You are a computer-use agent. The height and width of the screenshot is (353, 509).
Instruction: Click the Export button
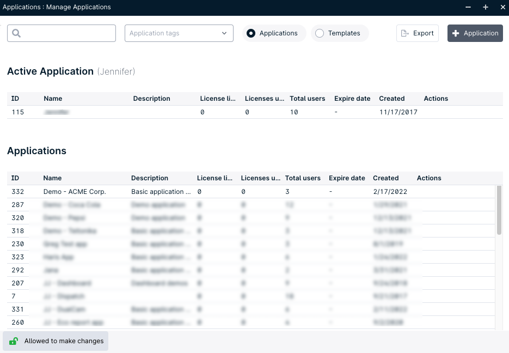point(417,33)
